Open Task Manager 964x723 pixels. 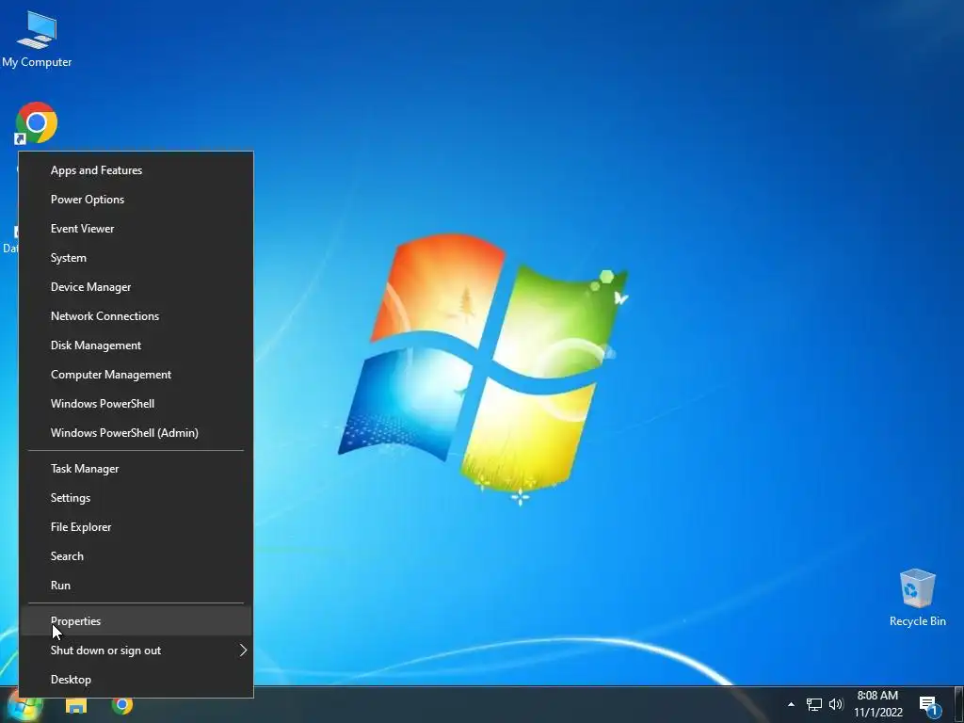136,469
